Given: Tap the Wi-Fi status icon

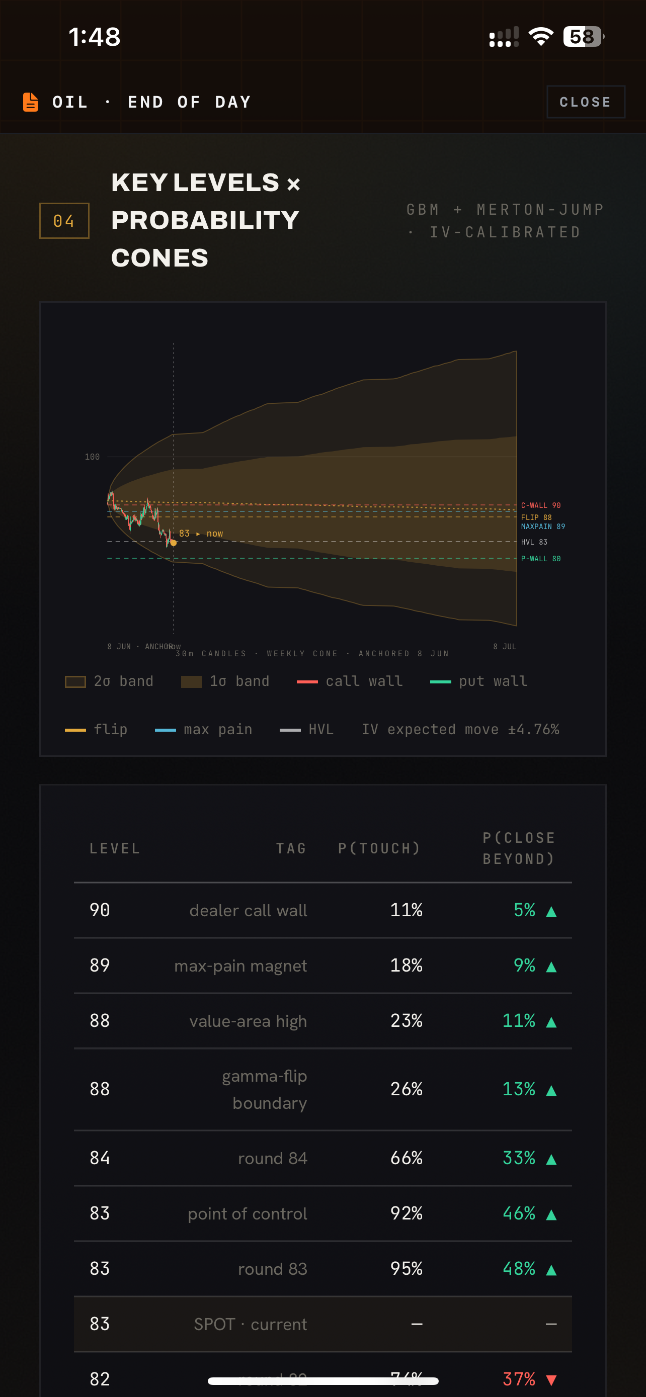Looking at the screenshot, I should pos(540,36).
